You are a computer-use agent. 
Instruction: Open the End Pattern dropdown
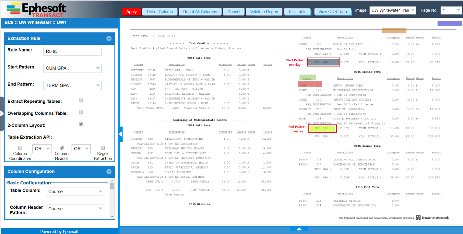click(x=98, y=86)
